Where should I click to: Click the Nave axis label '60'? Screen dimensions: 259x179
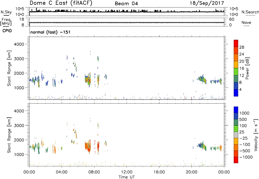[232, 19]
